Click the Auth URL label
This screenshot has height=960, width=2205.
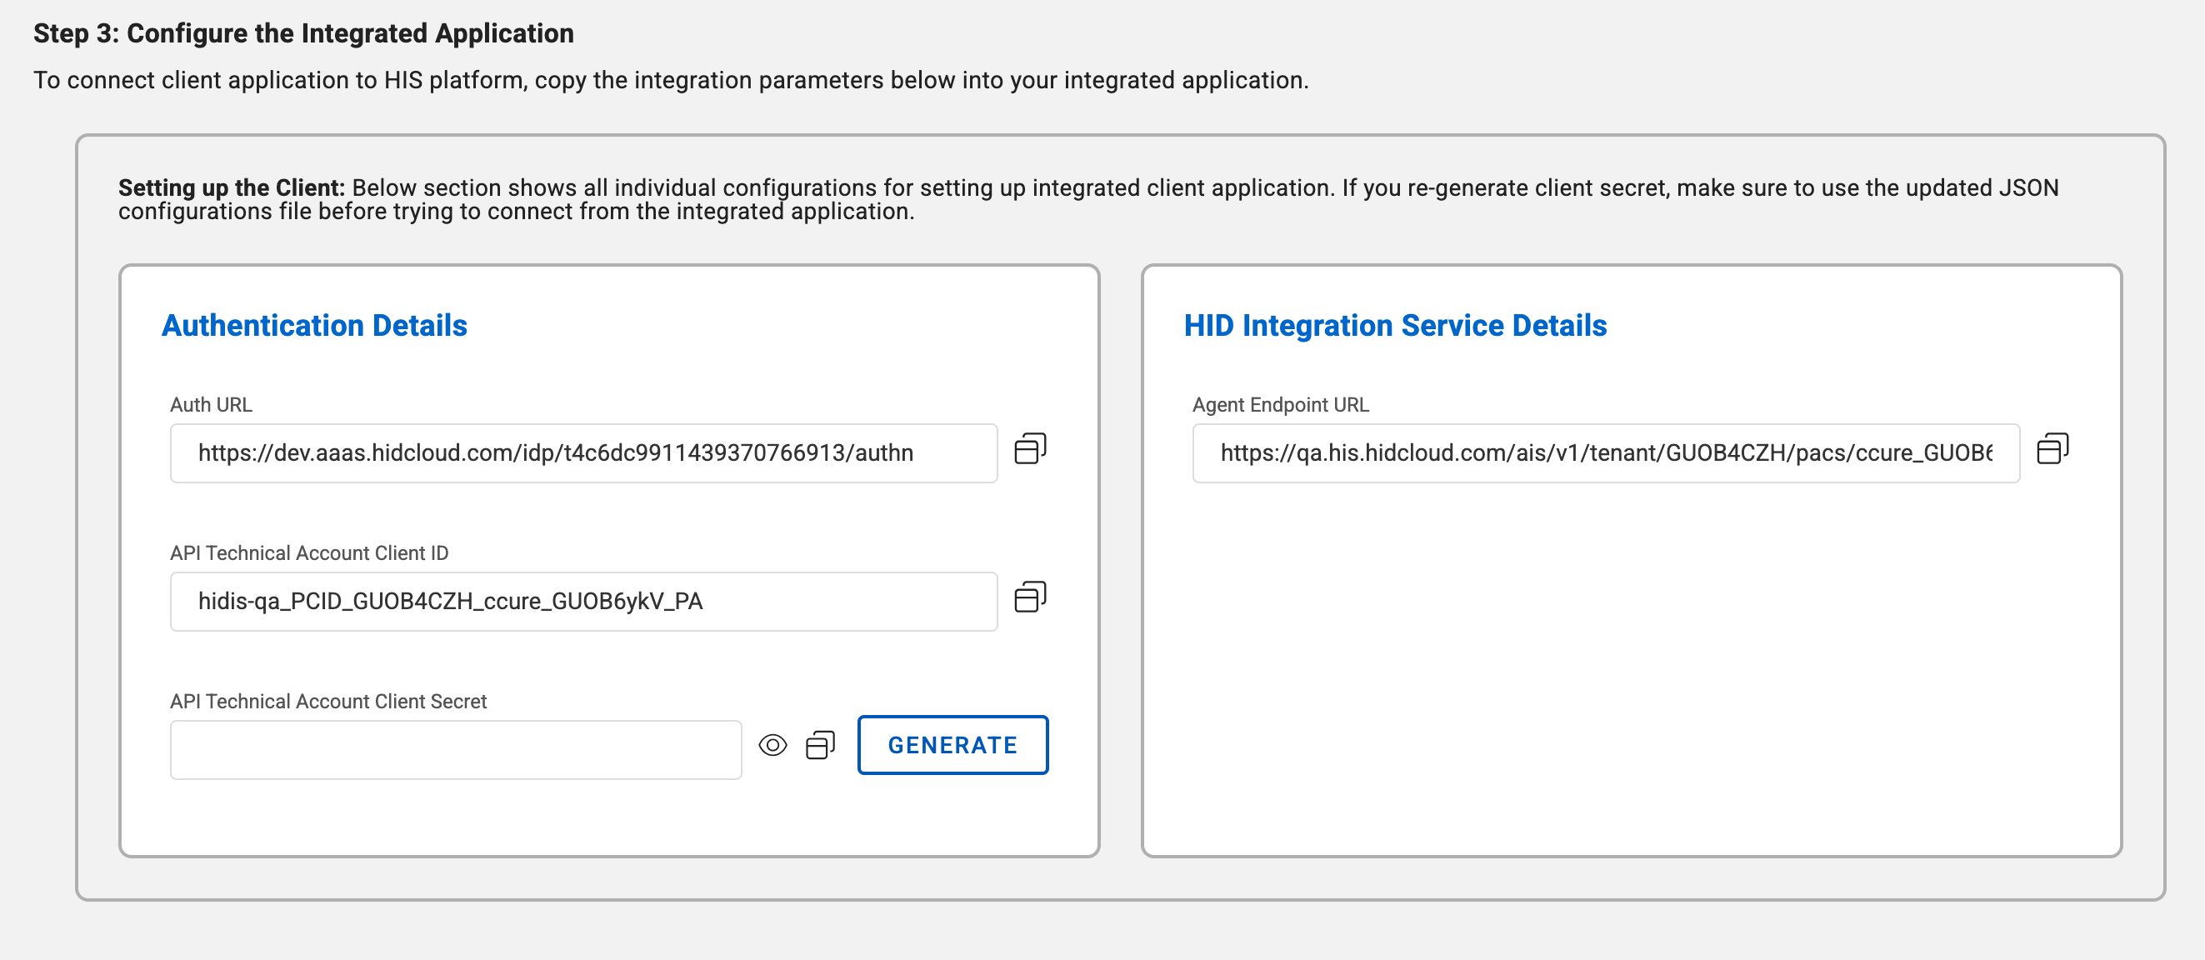click(x=211, y=405)
